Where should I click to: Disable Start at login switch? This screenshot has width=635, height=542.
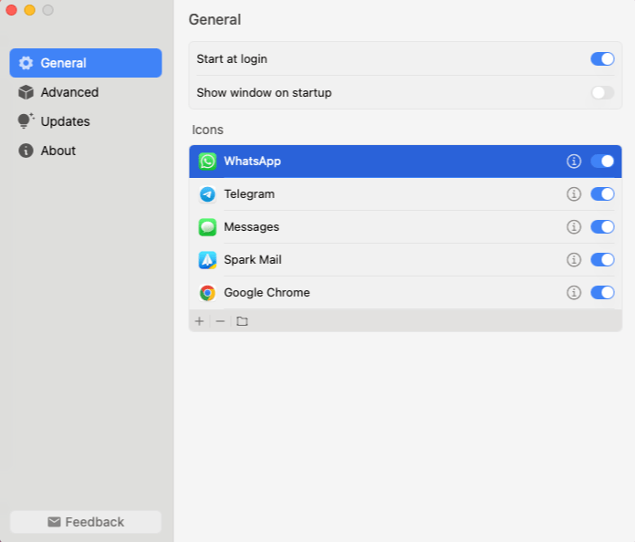(x=602, y=59)
